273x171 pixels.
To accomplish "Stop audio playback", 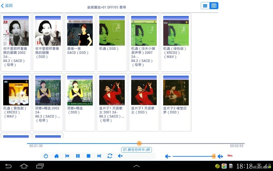I will (88, 156).
